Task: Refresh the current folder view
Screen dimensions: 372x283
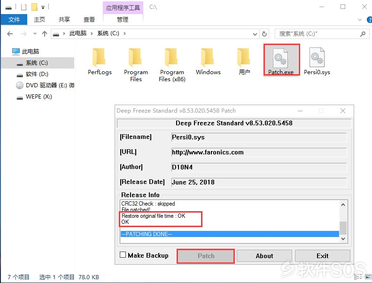Action: (264, 34)
